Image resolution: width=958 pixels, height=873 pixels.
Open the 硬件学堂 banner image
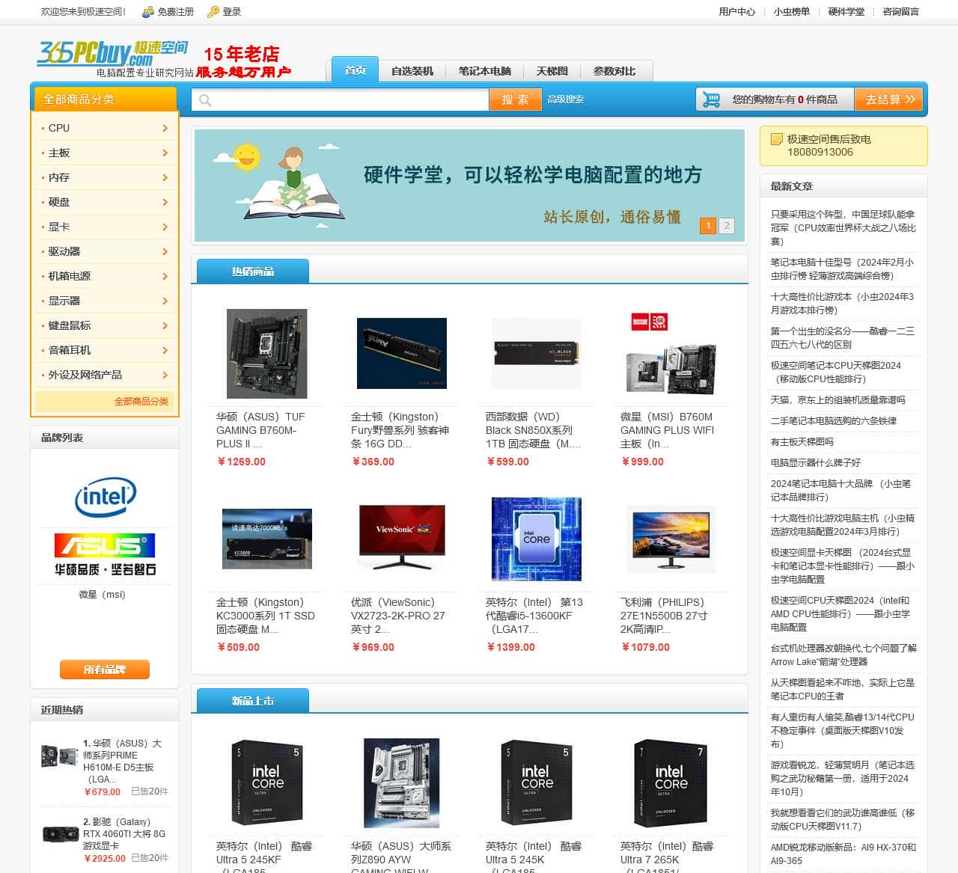[x=469, y=186]
